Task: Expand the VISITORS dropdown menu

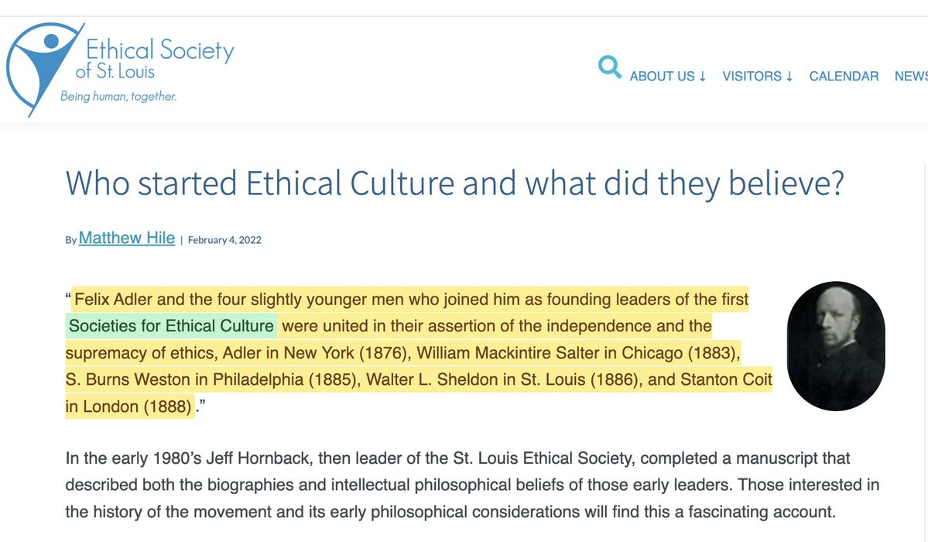Action: coord(757,76)
